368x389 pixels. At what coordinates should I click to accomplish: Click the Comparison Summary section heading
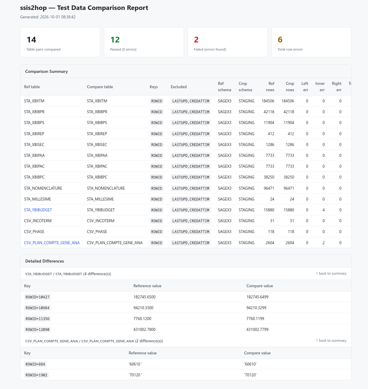[x=46, y=71]
